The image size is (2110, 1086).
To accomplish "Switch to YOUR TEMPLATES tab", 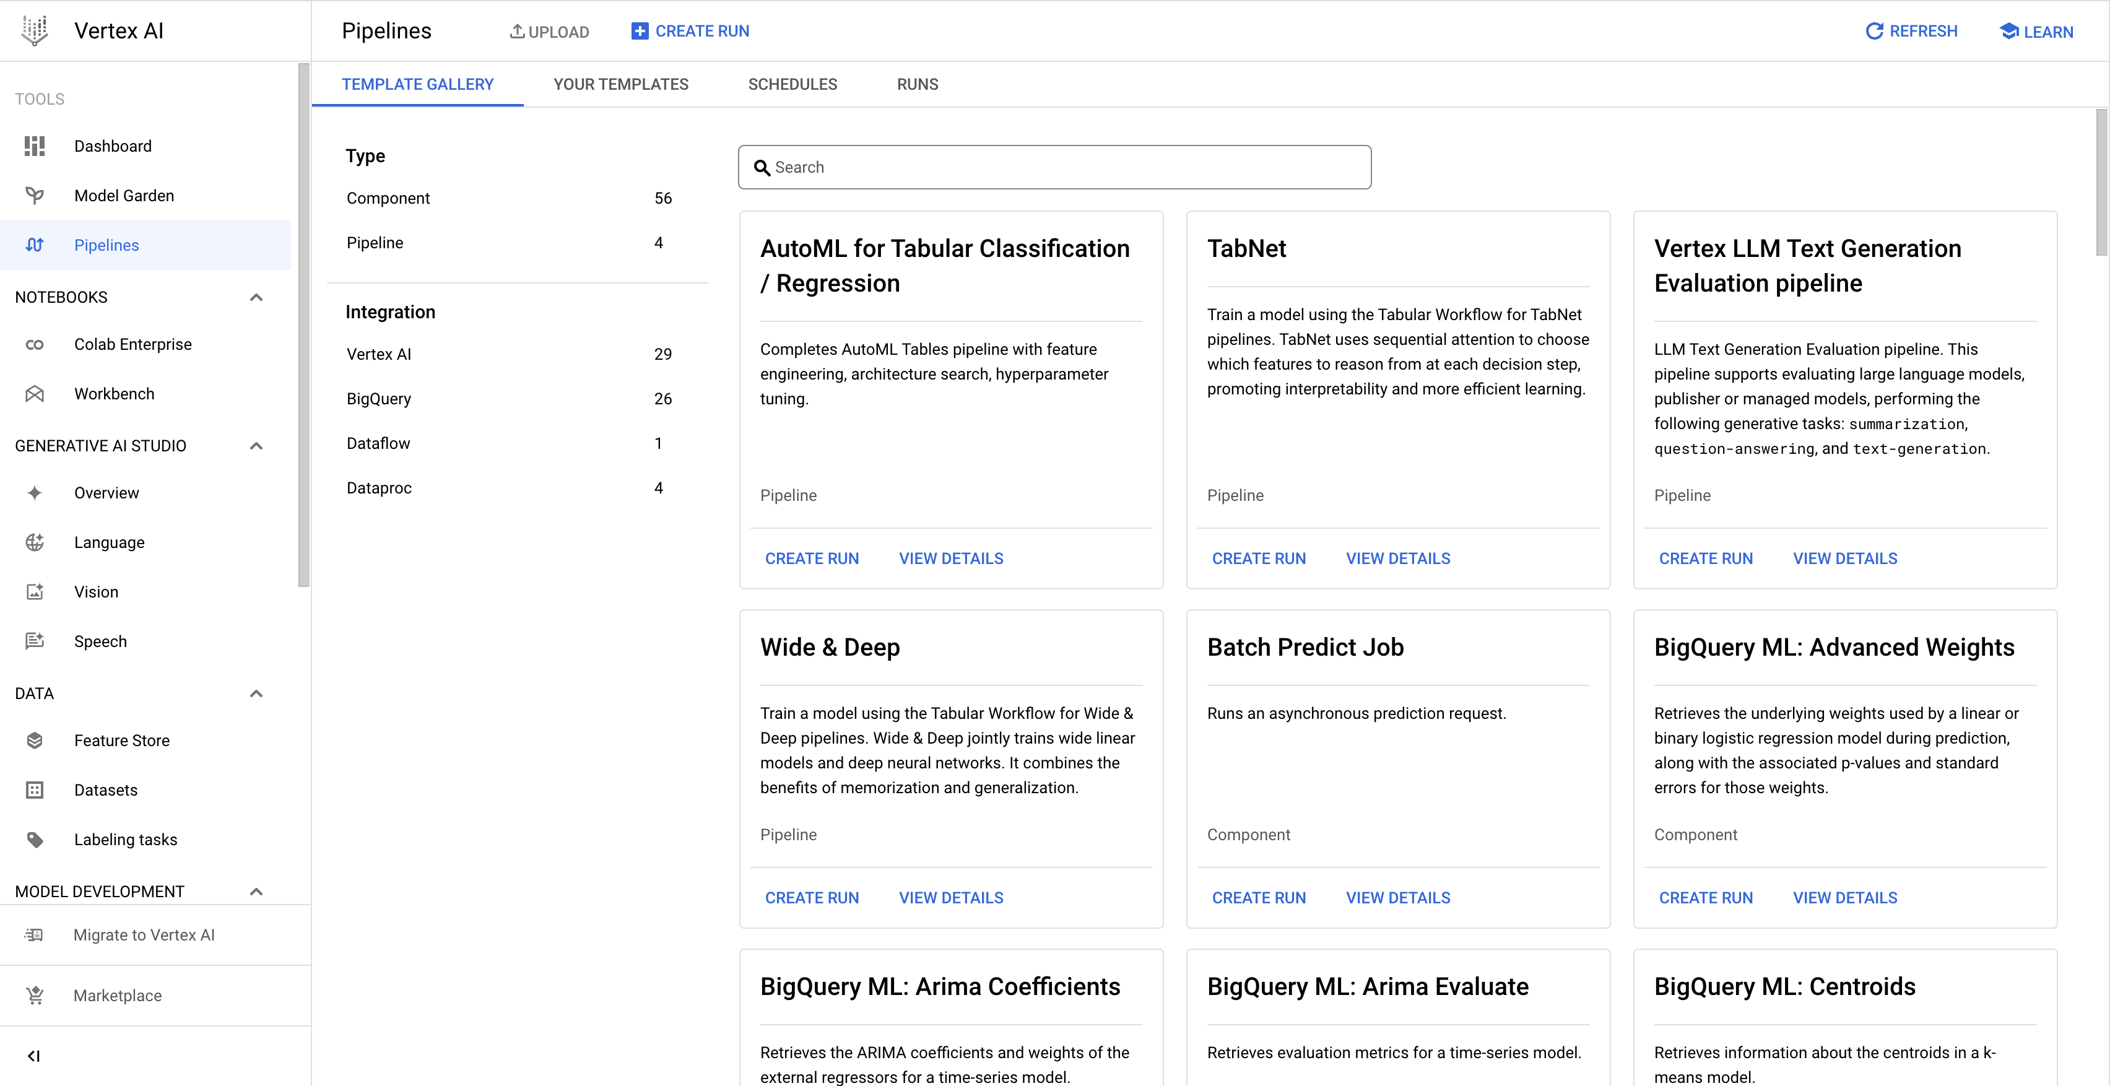I will click(x=620, y=83).
